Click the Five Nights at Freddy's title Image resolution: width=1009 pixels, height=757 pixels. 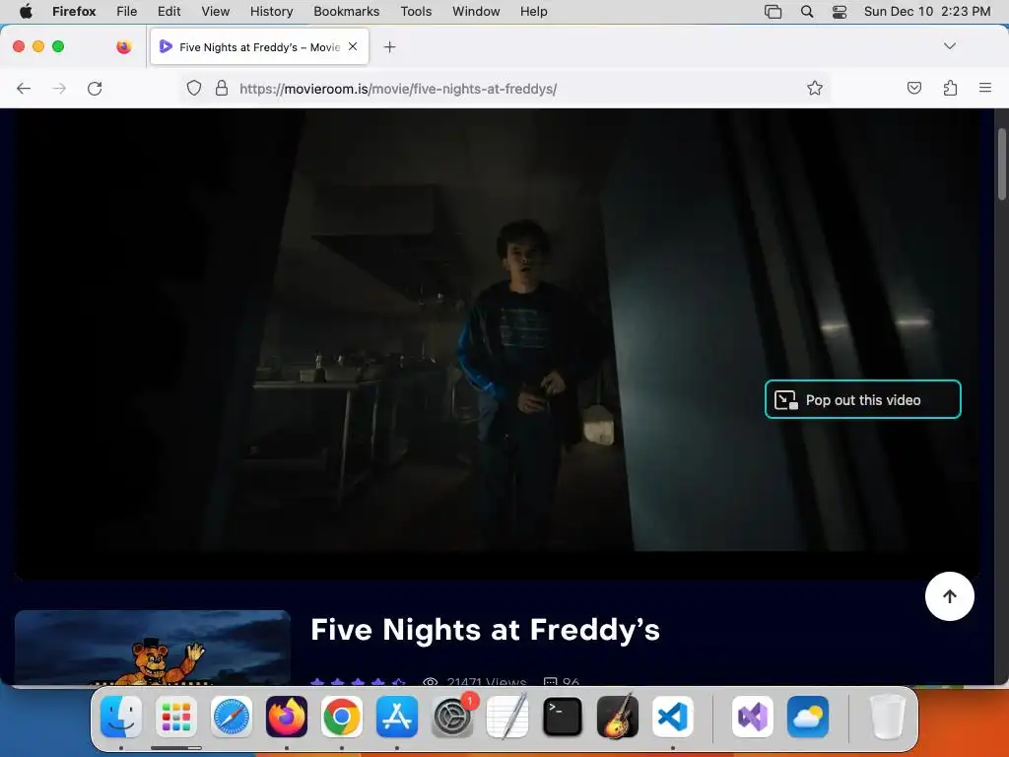pos(485,630)
